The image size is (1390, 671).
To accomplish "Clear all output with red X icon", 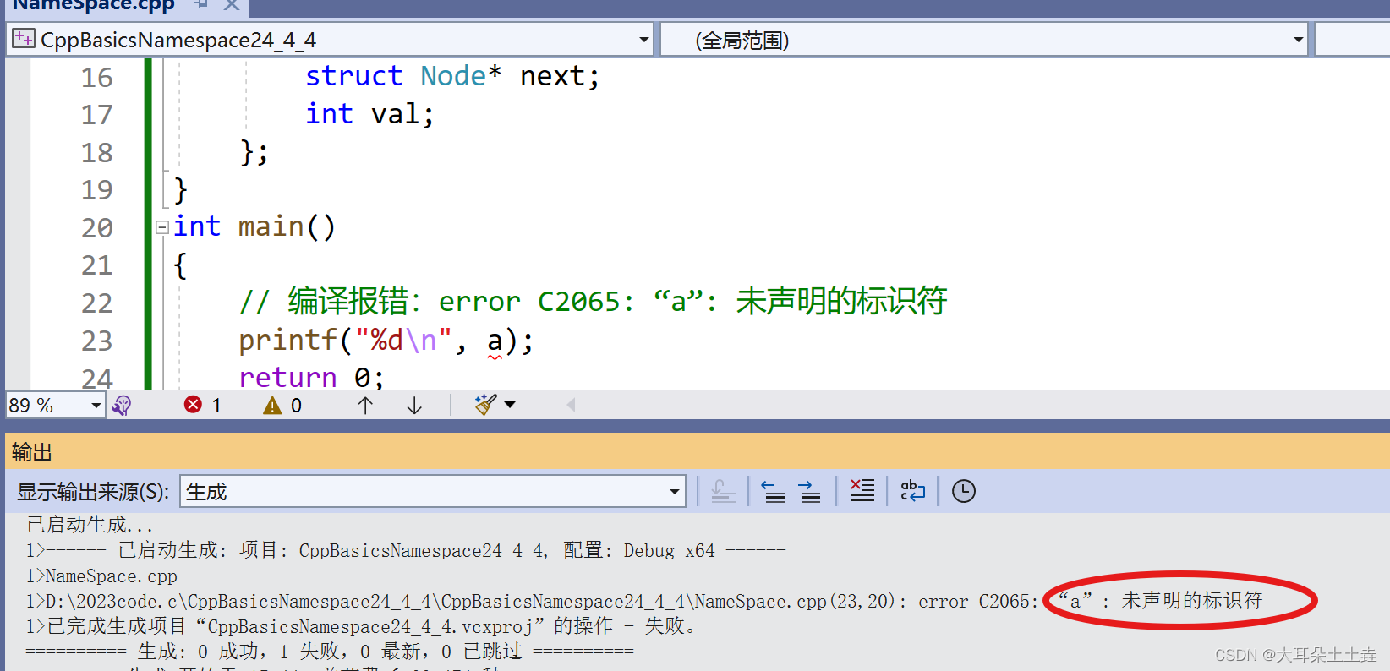I will pyautogui.click(x=862, y=490).
